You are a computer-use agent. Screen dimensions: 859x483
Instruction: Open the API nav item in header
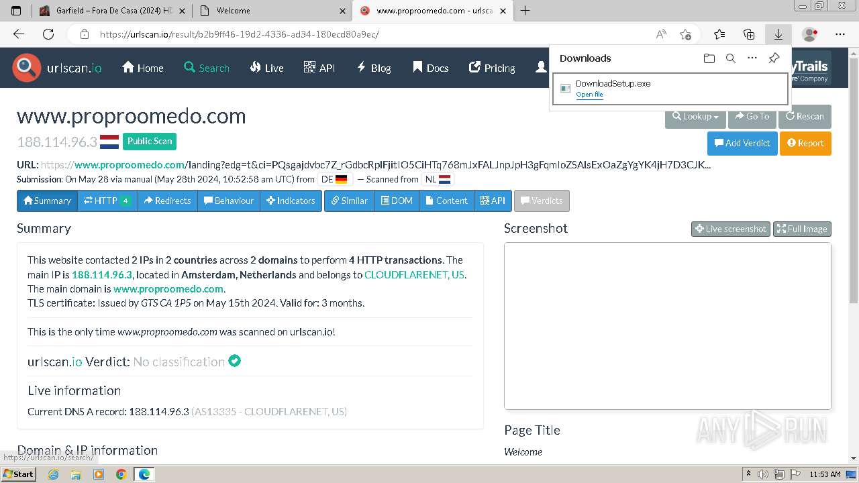coord(319,68)
